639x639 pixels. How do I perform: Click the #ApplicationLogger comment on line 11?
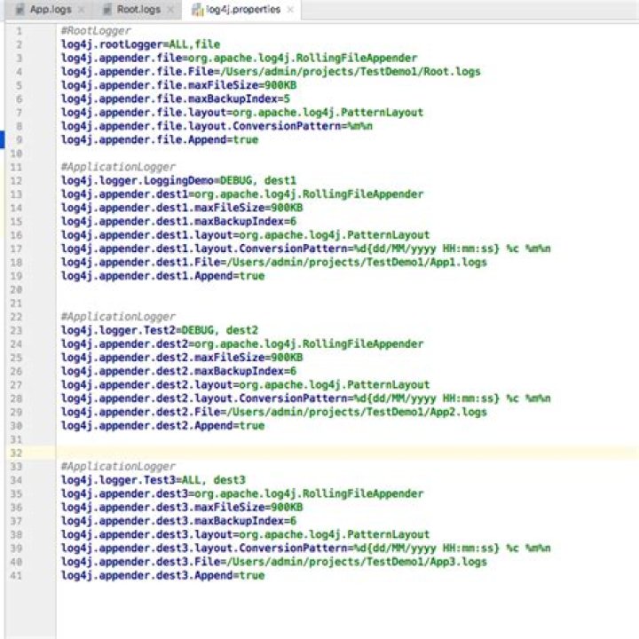(118, 167)
